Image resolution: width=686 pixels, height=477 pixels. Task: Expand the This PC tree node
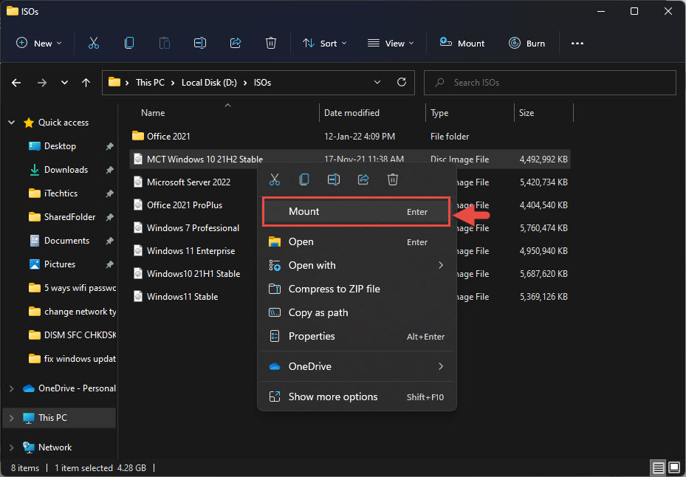(12, 418)
